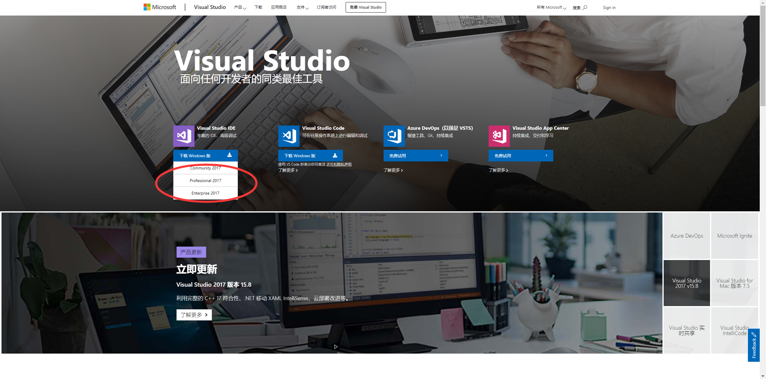Click the Visual Studio Code product icon
This screenshot has width=766, height=379.
pyautogui.click(x=289, y=136)
